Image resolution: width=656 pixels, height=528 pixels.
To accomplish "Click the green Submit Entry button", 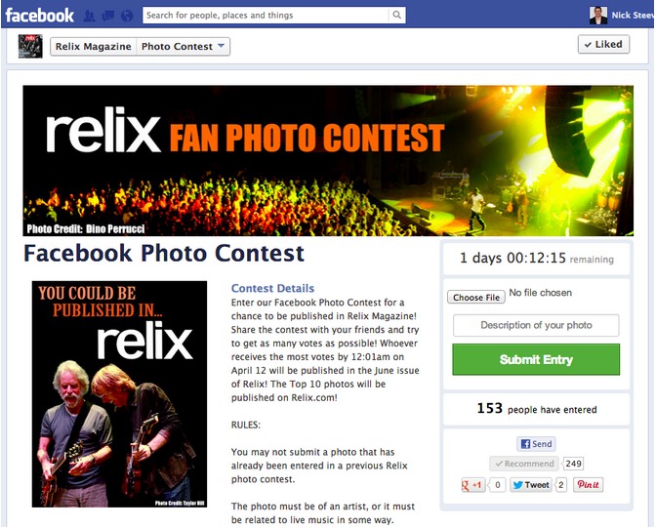I will (x=536, y=359).
